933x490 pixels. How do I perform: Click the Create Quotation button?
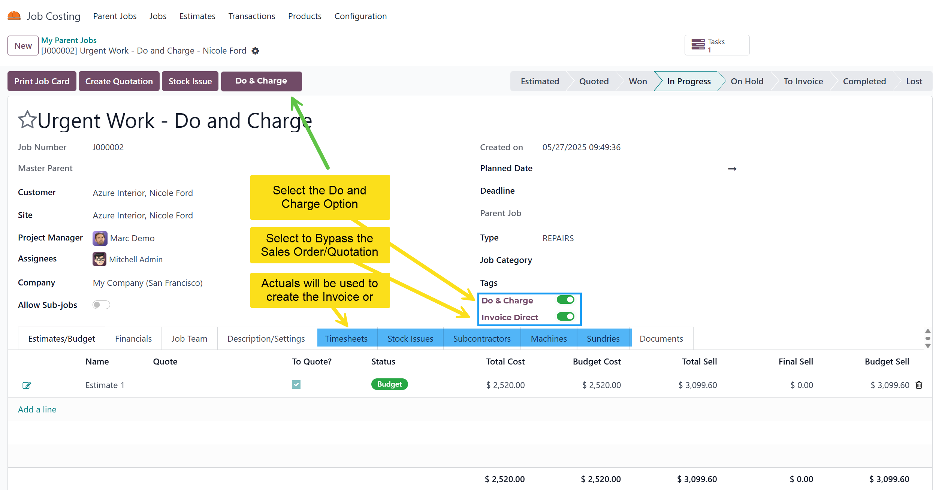pos(119,81)
